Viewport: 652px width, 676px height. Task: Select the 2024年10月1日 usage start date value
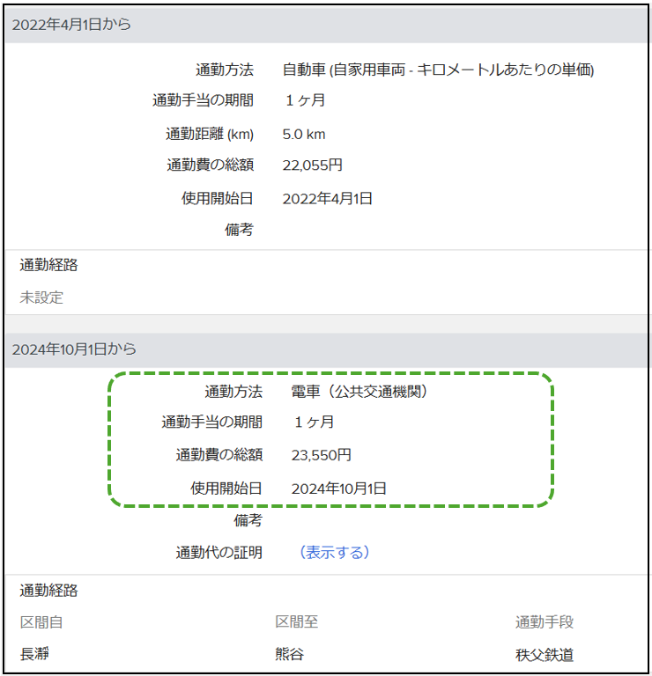(x=338, y=488)
